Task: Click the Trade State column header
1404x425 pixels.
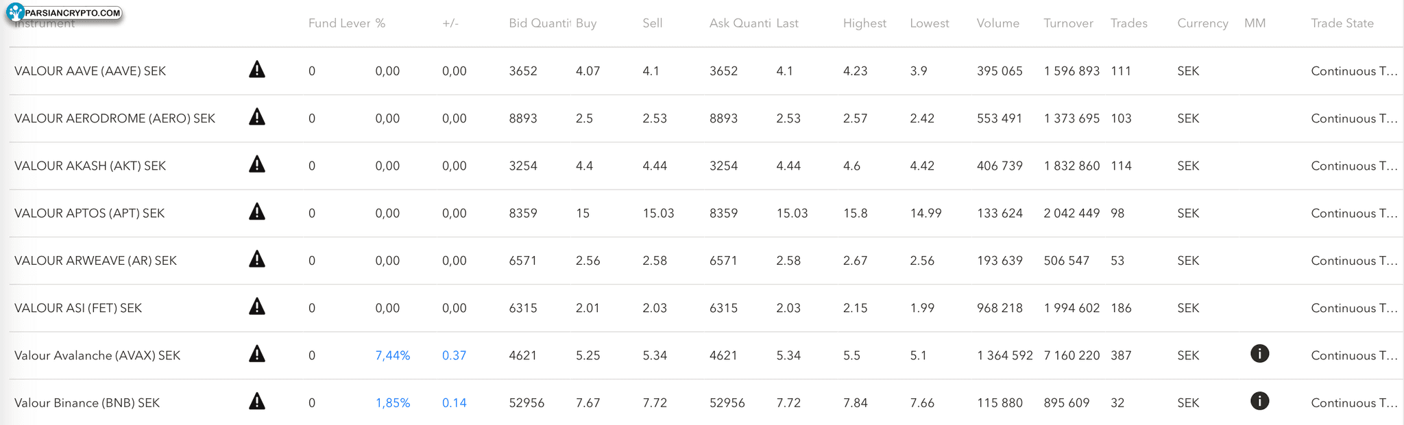Action: pyautogui.click(x=1342, y=23)
